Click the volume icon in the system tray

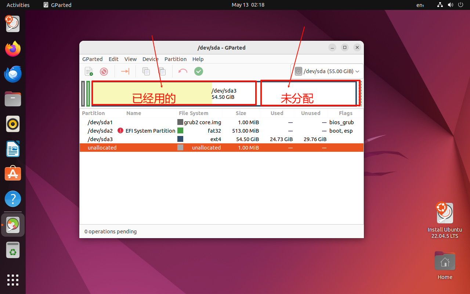tap(451, 5)
